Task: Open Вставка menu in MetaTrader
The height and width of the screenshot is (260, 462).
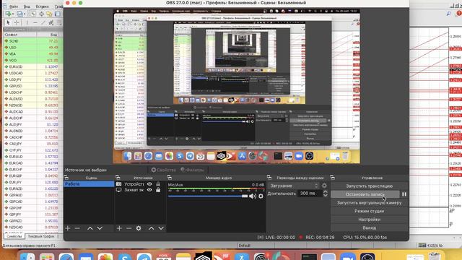Action: [42, 6]
